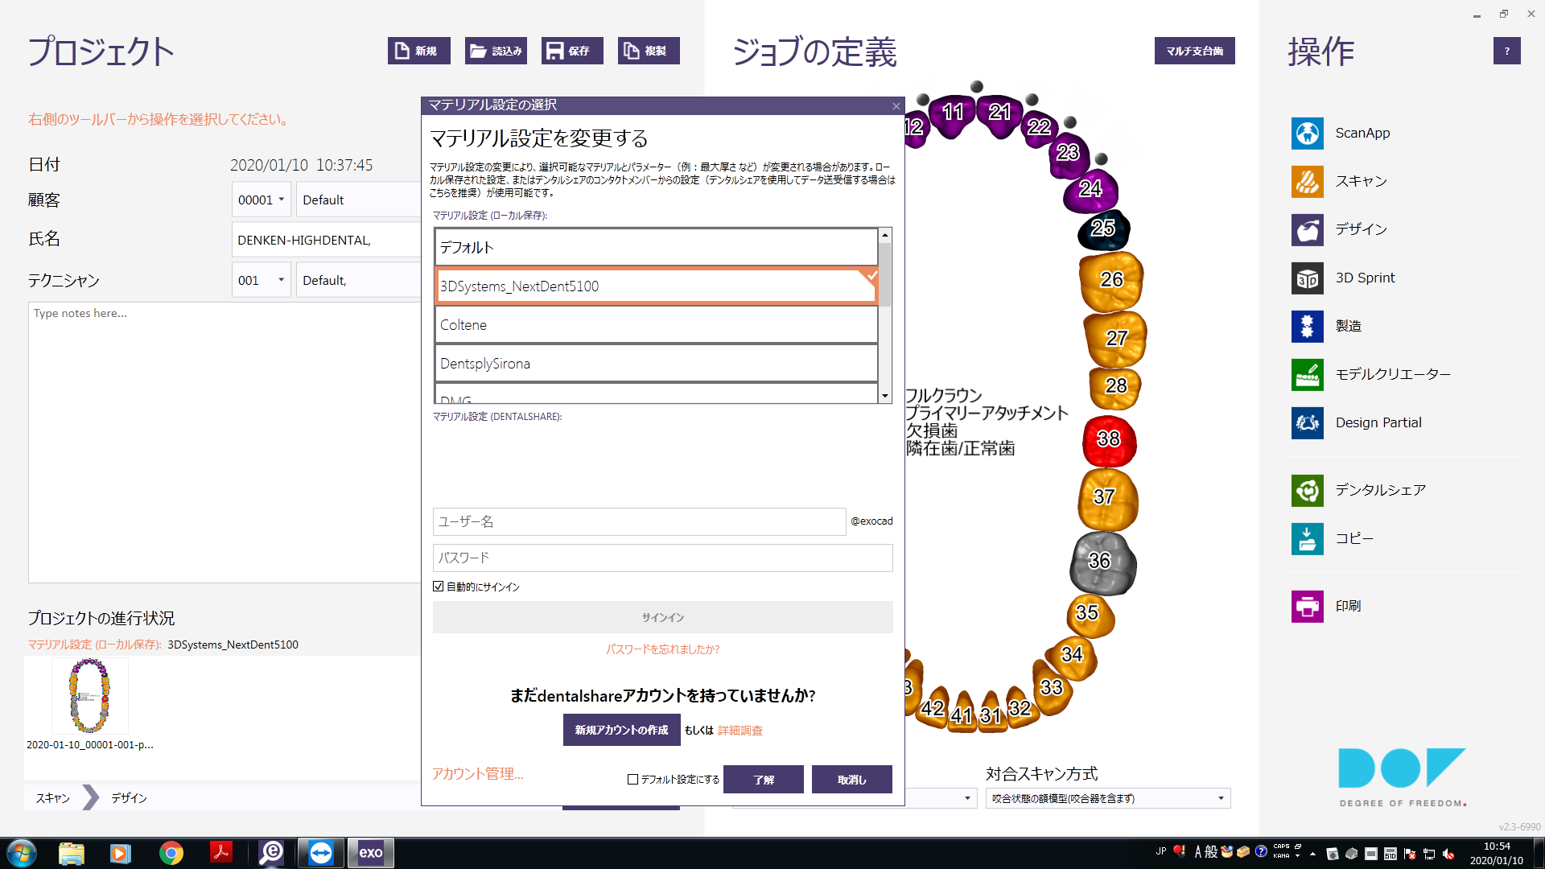The width and height of the screenshot is (1545, 869).
Task: Select tooth 38 on the dental chart
Action: click(1109, 440)
